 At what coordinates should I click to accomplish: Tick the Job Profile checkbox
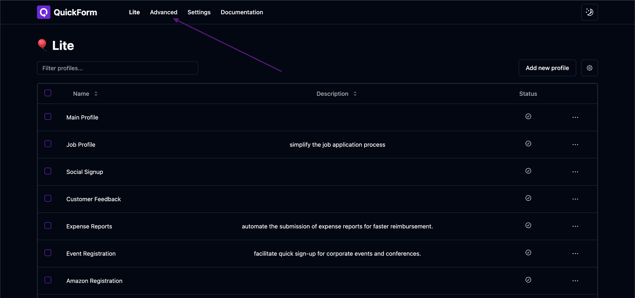tap(48, 144)
